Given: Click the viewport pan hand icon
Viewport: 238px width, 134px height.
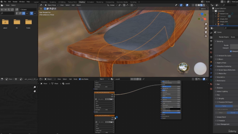Looking at the screenshot, I should pyautogui.click(x=206, y=28).
